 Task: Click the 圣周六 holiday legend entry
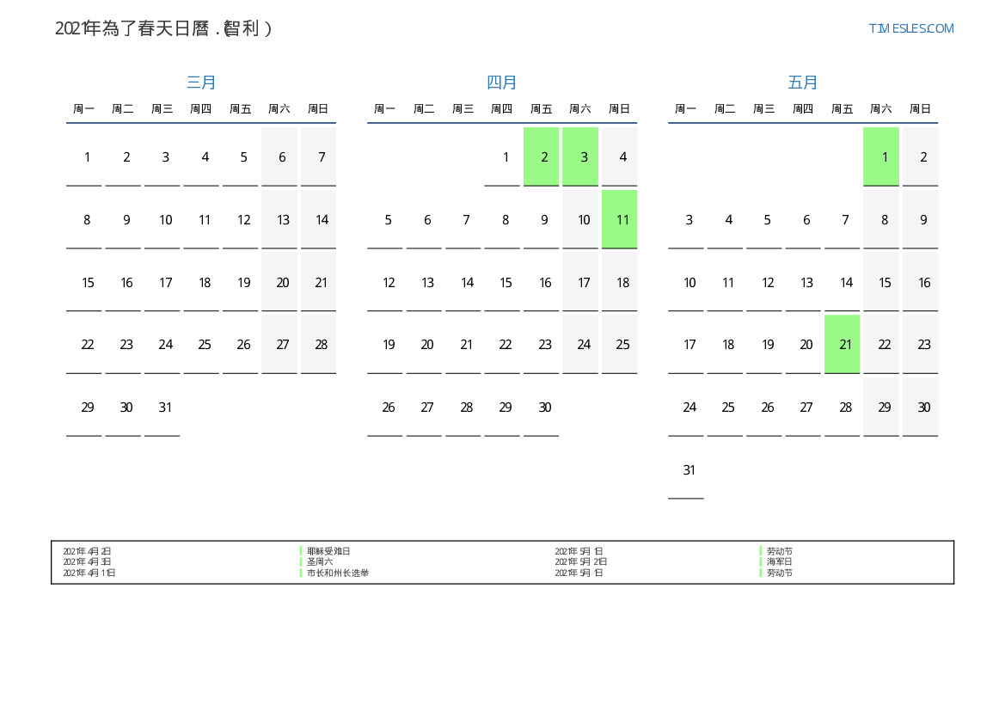pos(320,561)
